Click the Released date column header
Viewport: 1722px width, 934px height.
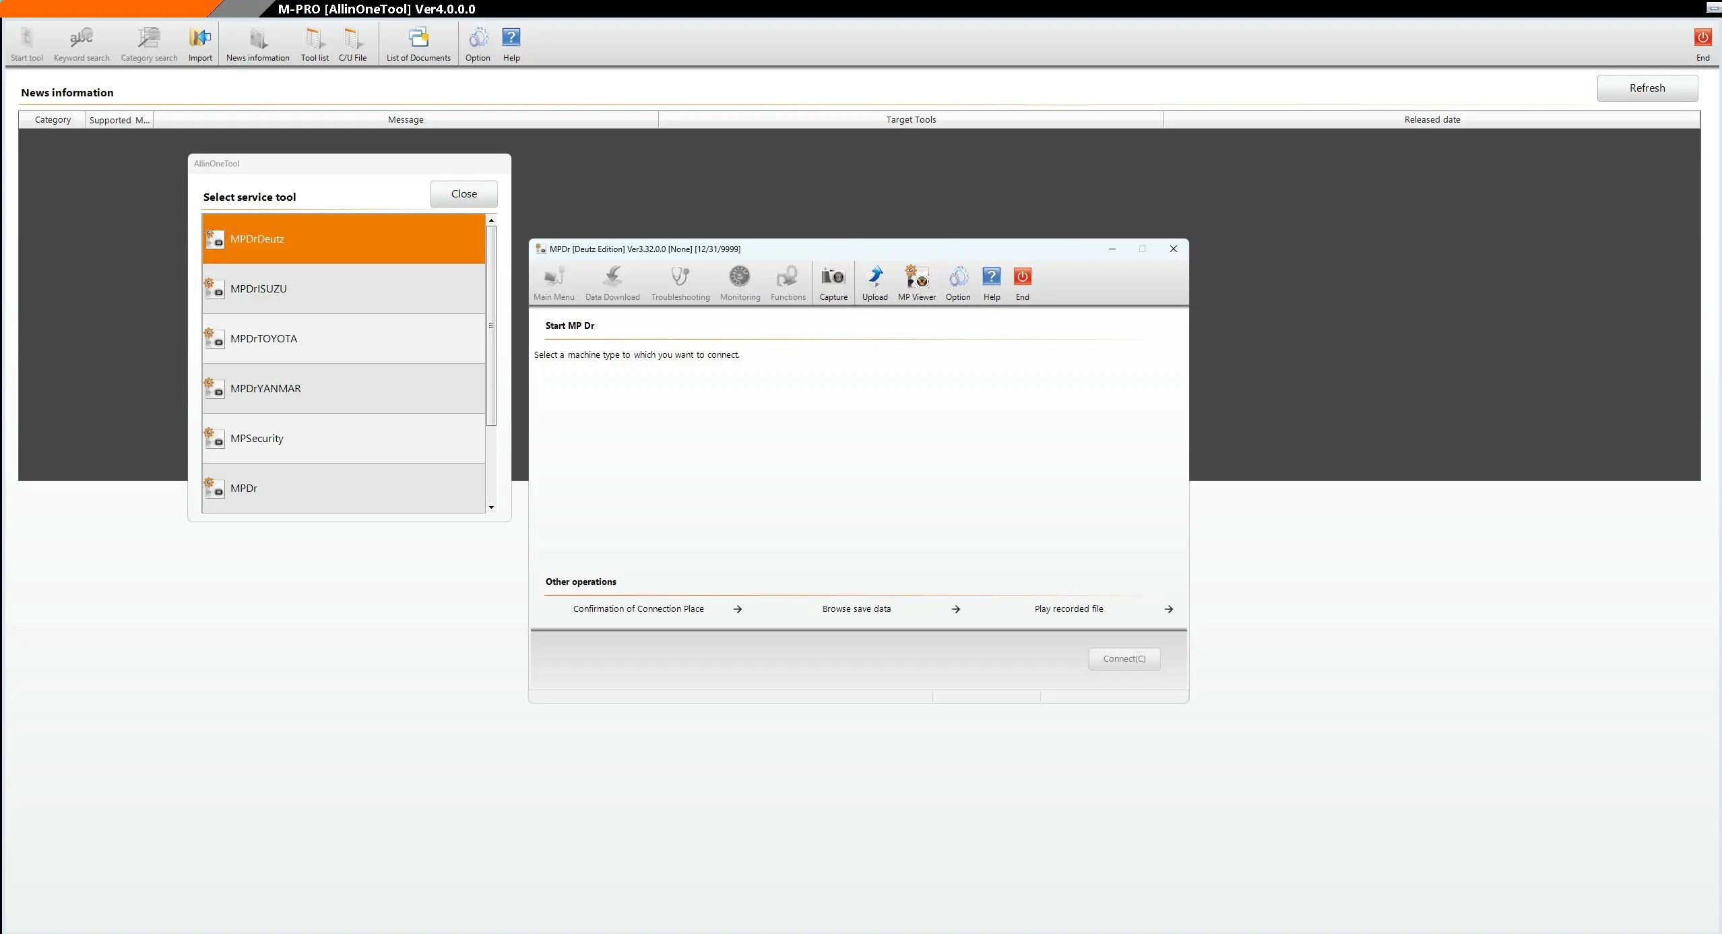point(1432,120)
